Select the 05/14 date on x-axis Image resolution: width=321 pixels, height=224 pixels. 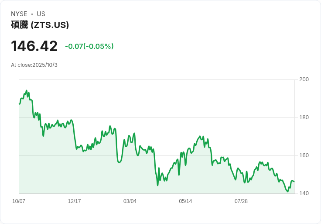click(185, 201)
